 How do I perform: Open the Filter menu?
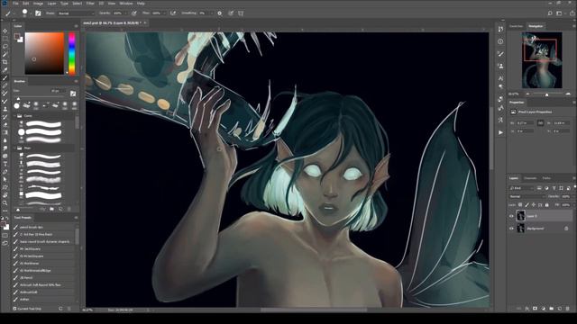[90, 4]
